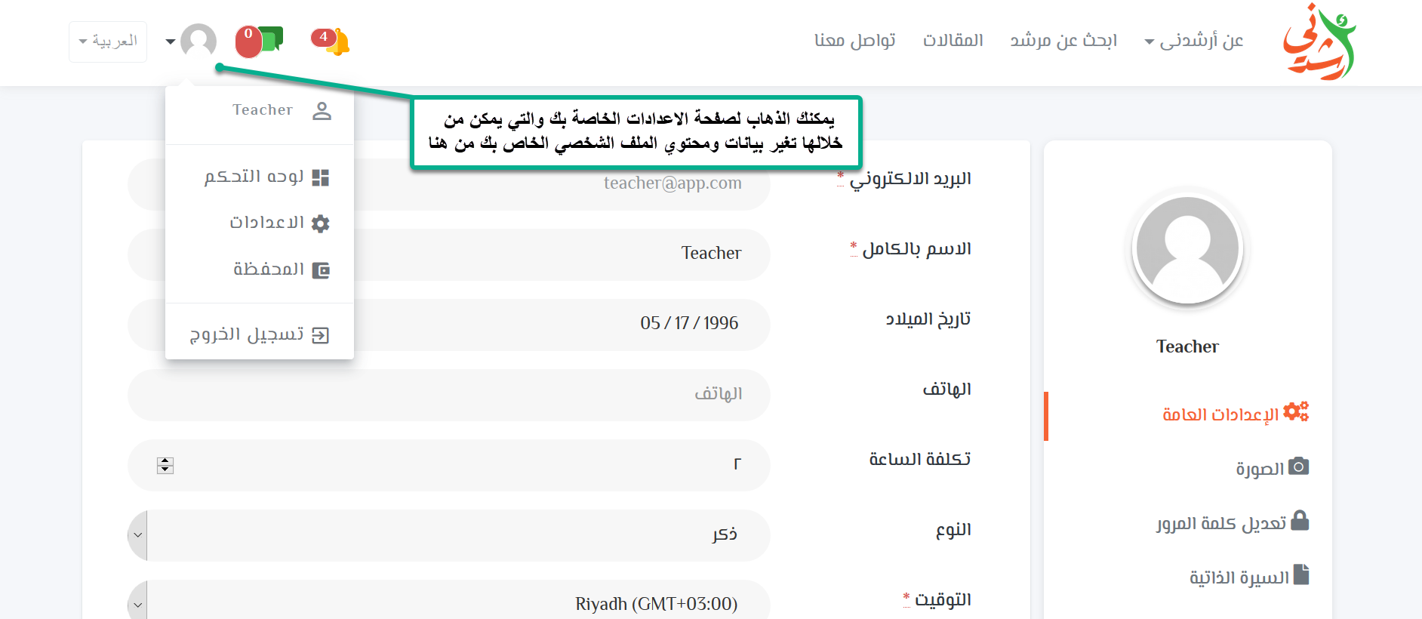Screen dimensions: 1422x619
Task: Open the chat messages icon
Action: click(266, 41)
